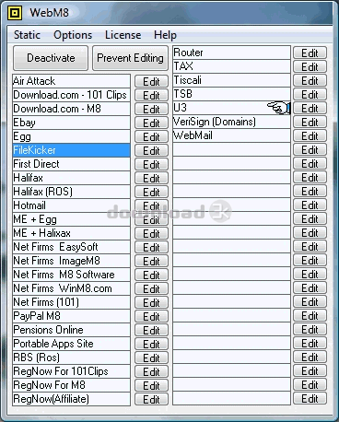Click the Deactivate button
The height and width of the screenshot is (422, 339).
click(x=51, y=58)
